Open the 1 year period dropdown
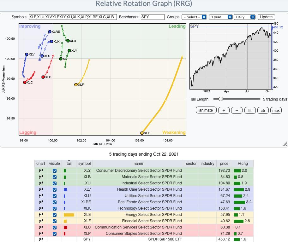The height and width of the screenshot is (243, 288). [221, 17]
